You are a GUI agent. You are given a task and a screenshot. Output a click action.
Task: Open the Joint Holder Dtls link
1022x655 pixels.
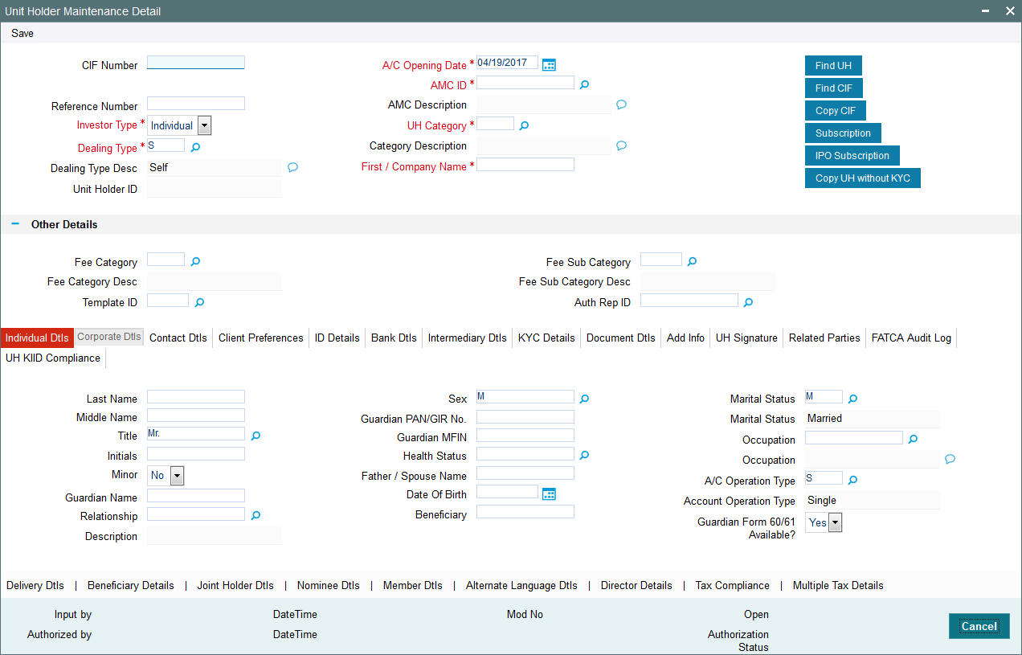click(235, 585)
